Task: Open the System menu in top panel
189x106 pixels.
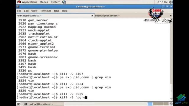Action: (x=56, y=2)
